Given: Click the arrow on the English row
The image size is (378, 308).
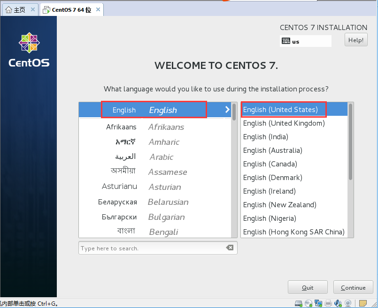Looking at the screenshot, I should (x=227, y=110).
